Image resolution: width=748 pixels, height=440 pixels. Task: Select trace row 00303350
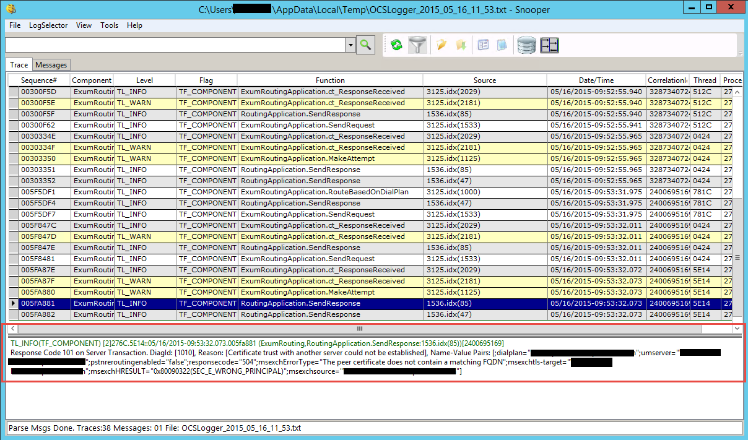pyautogui.click(x=370, y=158)
